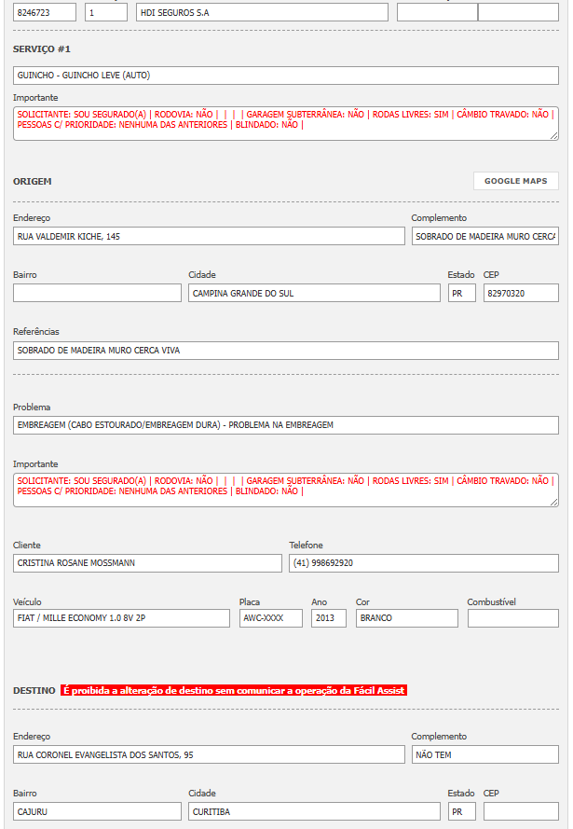The width and height of the screenshot is (573, 829).
Task: Click the first Importante red text area
Action: [286, 124]
